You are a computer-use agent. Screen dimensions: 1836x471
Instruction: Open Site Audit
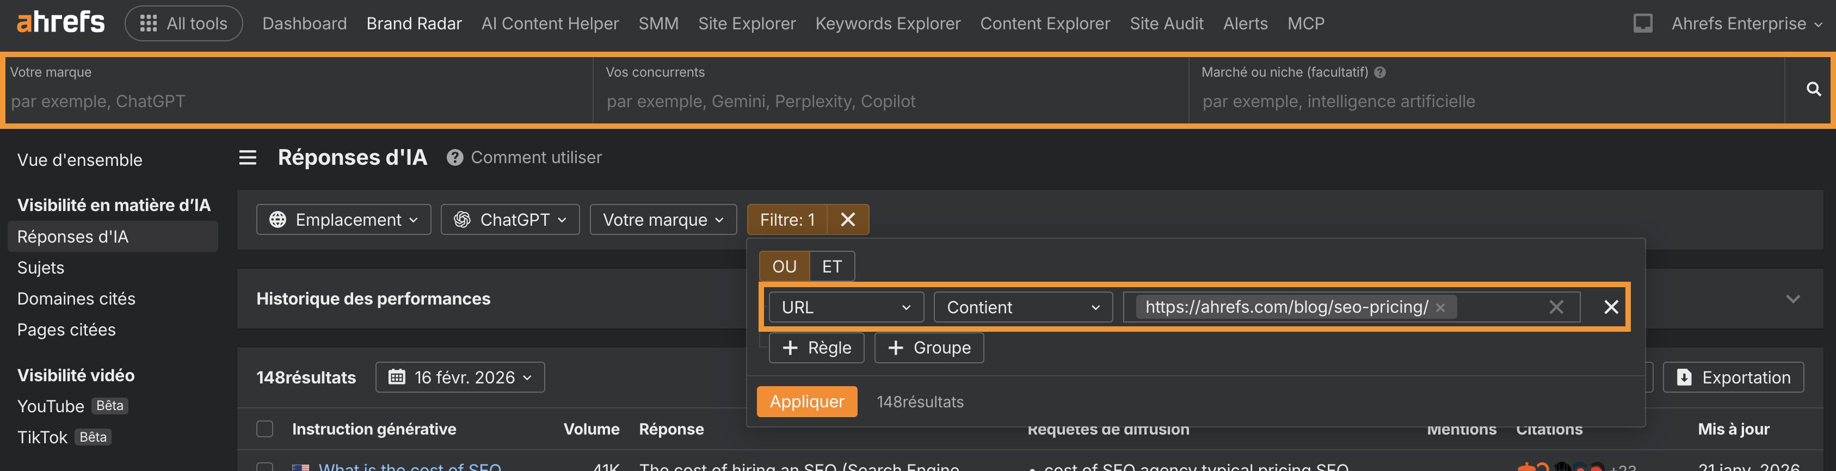tap(1166, 23)
